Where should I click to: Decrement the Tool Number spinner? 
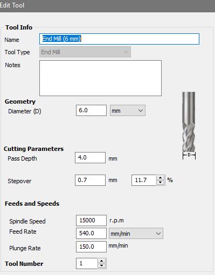point(102,266)
